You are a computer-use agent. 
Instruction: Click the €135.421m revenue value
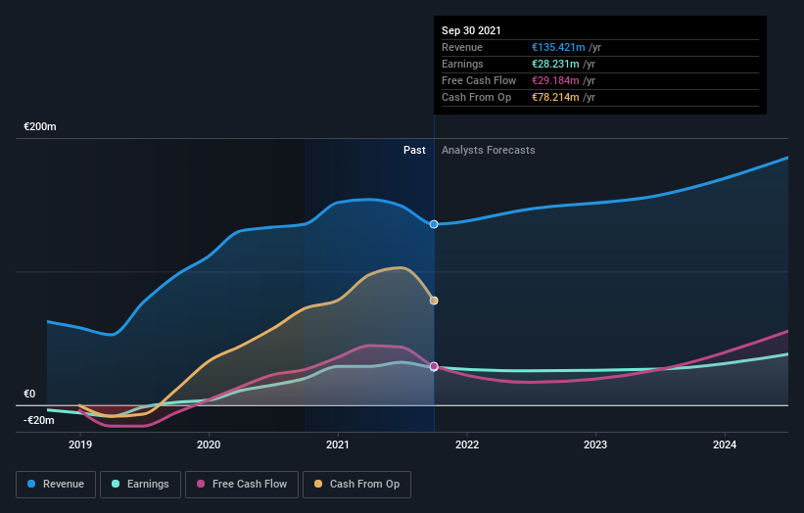(558, 47)
